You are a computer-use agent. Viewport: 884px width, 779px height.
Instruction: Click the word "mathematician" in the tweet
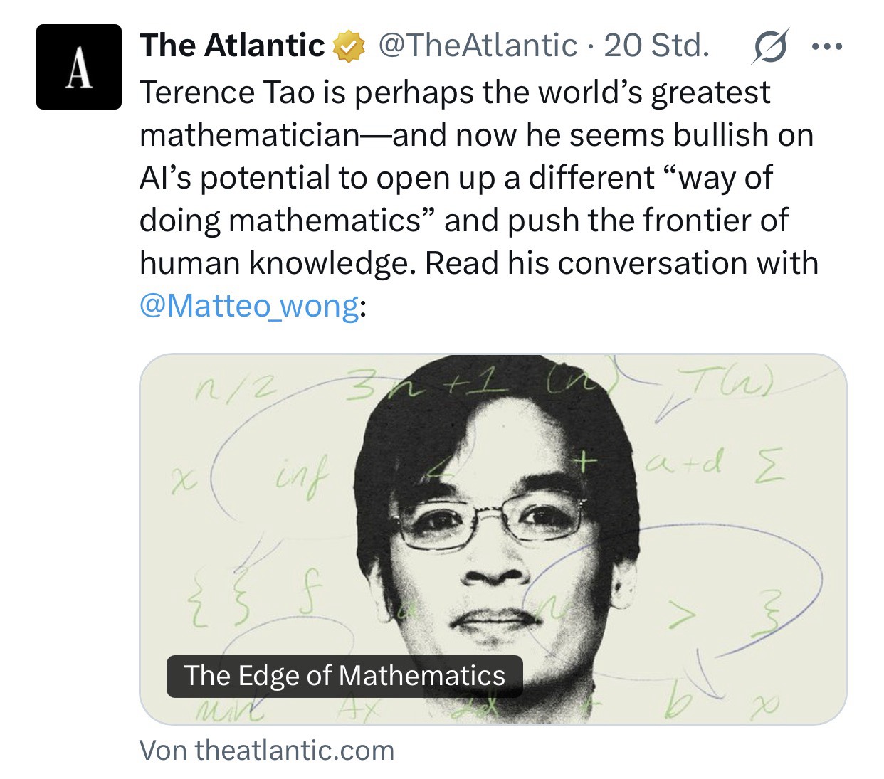pyautogui.click(x=250, y=135)
